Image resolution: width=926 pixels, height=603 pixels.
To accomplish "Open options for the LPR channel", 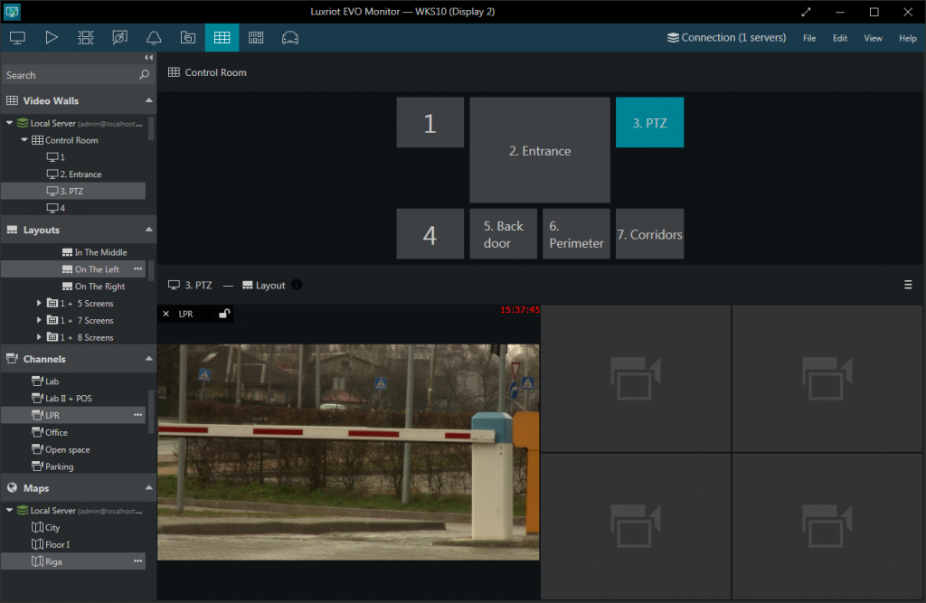I will click(138, 415).
